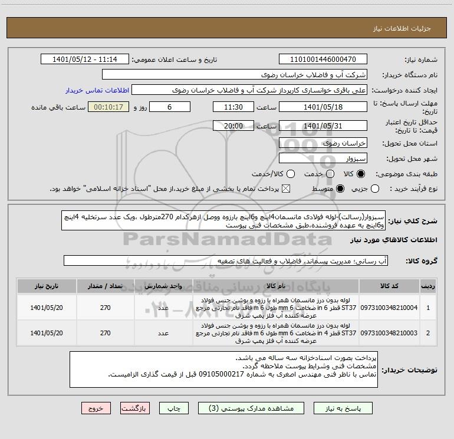This screenshot has width=454, height=439.
Task: Click the 4 inch pipe product name in row 2
Action: coord(276,333)
